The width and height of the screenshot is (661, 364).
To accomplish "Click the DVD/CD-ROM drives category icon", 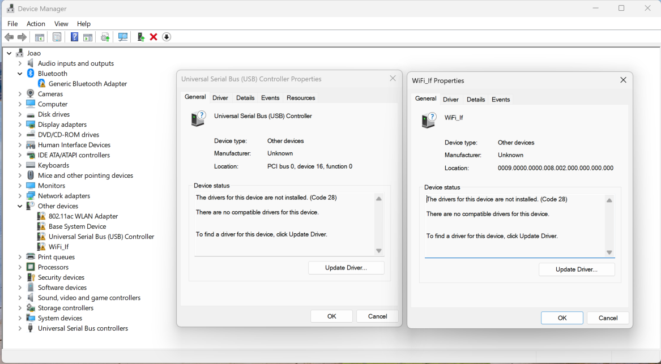I will (31, 134).
